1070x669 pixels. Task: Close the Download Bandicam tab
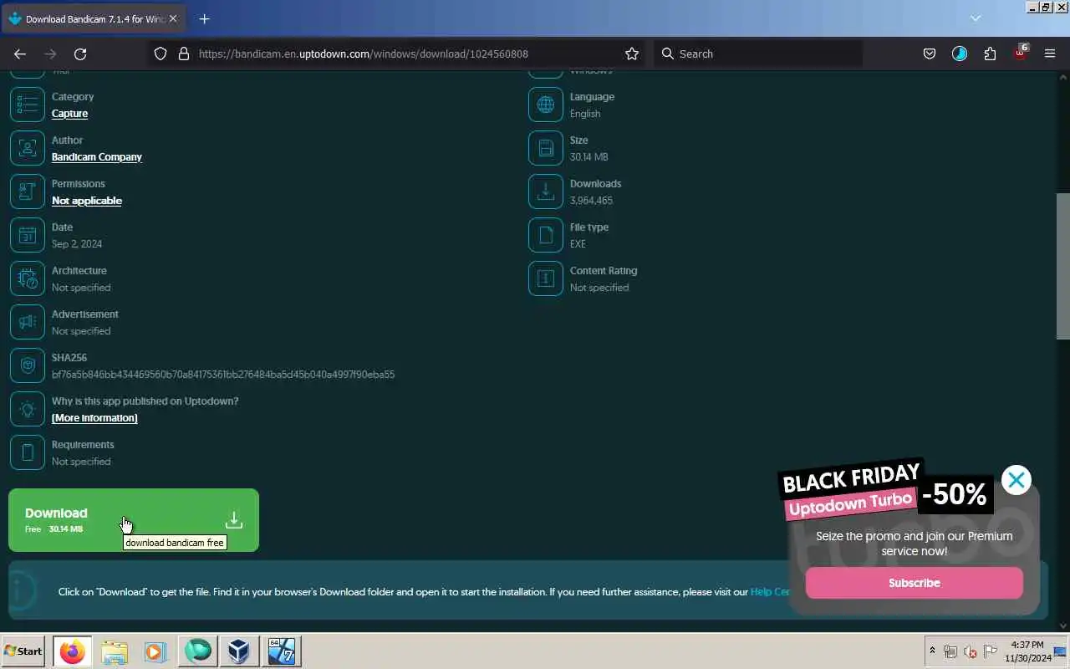(x=173, y=18)
